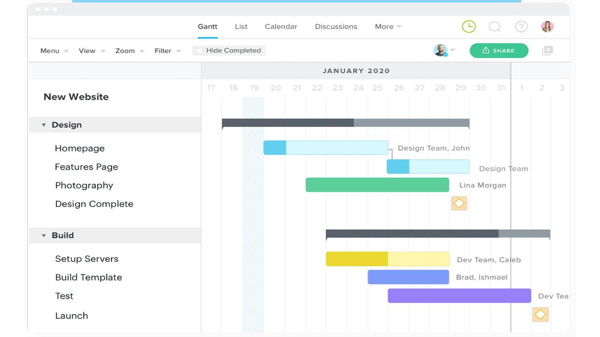Image resolution: width=600 pixels, height=337 pixels.
Task: Open the user profile avatar in top right
Action: 547,27
